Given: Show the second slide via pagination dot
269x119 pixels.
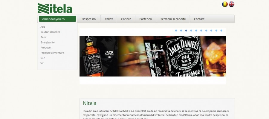Looking at the screenshot, I should (x=181, y=31).
